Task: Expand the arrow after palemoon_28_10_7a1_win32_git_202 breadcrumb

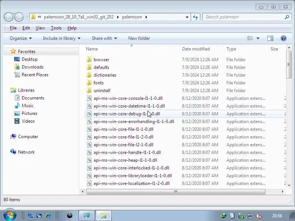Action: pos(118,17)
